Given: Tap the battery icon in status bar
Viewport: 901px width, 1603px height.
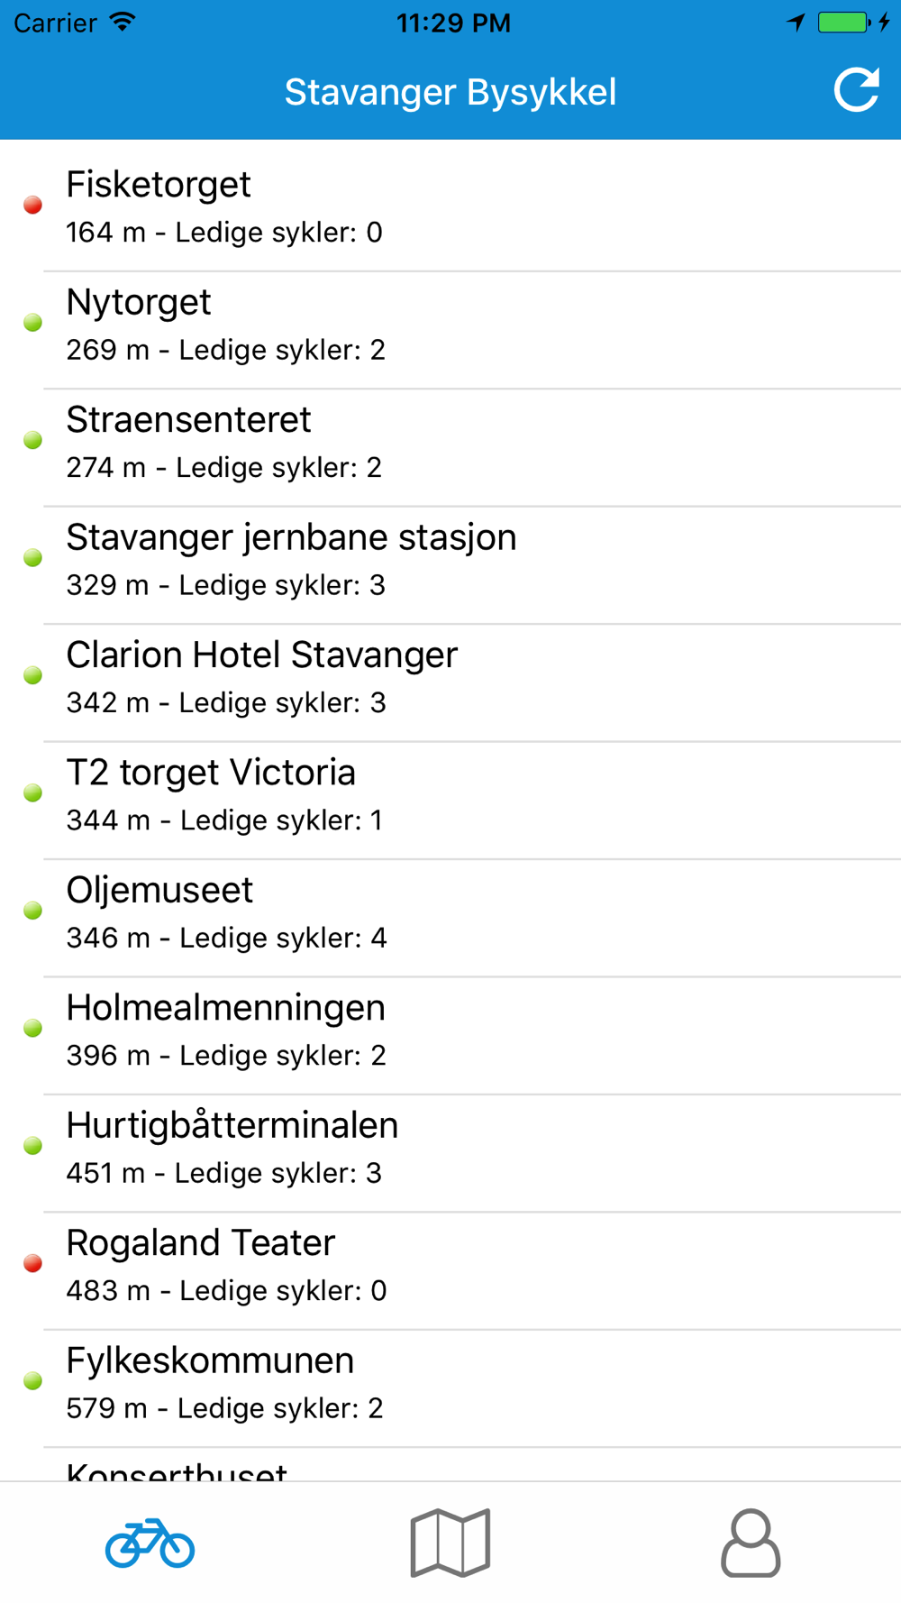Looking at the screenshot, I should coord(843,23).
